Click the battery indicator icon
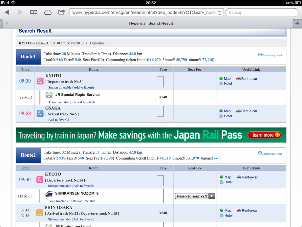Screen dimensions: 302x227 click(298, 3)
